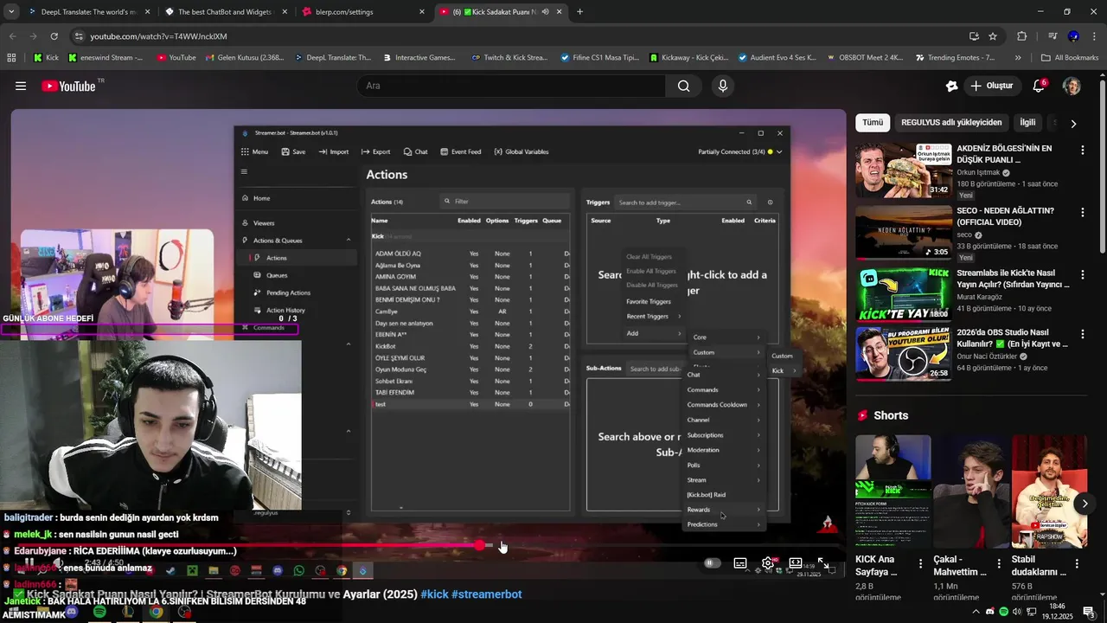Image resolution: width=1107 pixels, height=623 pixels.
Task: Open options for the Stabil dudaklarını short
Action: coord(1077,563)
